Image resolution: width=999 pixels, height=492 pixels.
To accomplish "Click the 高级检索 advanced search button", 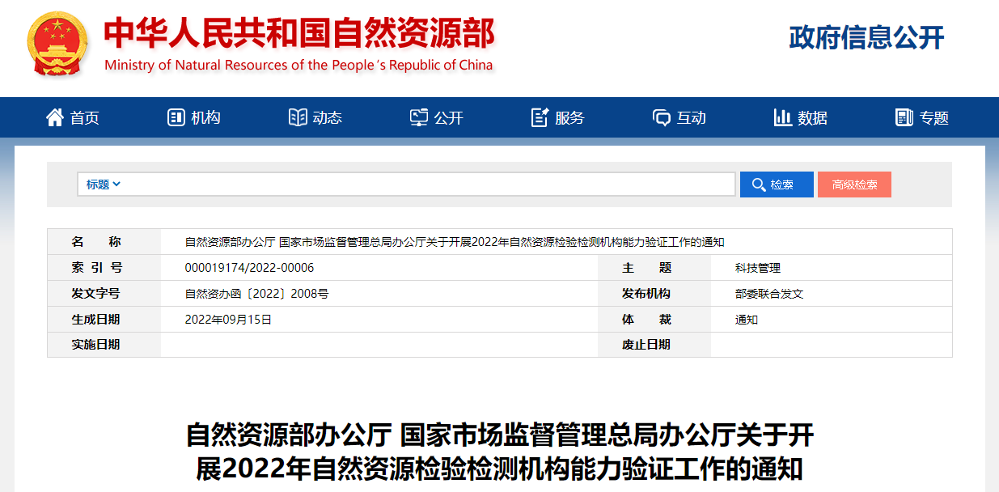I will click(854, 184).
